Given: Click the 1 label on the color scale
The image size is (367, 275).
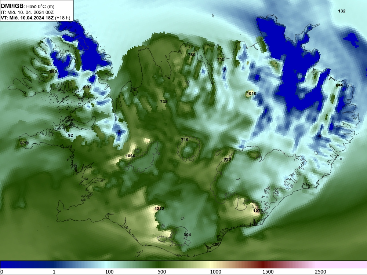Looking at the screenshot, I should pos(54,272).
